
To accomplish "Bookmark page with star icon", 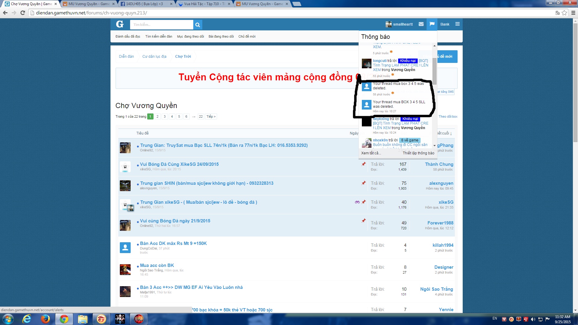I will tap(564, 13).
